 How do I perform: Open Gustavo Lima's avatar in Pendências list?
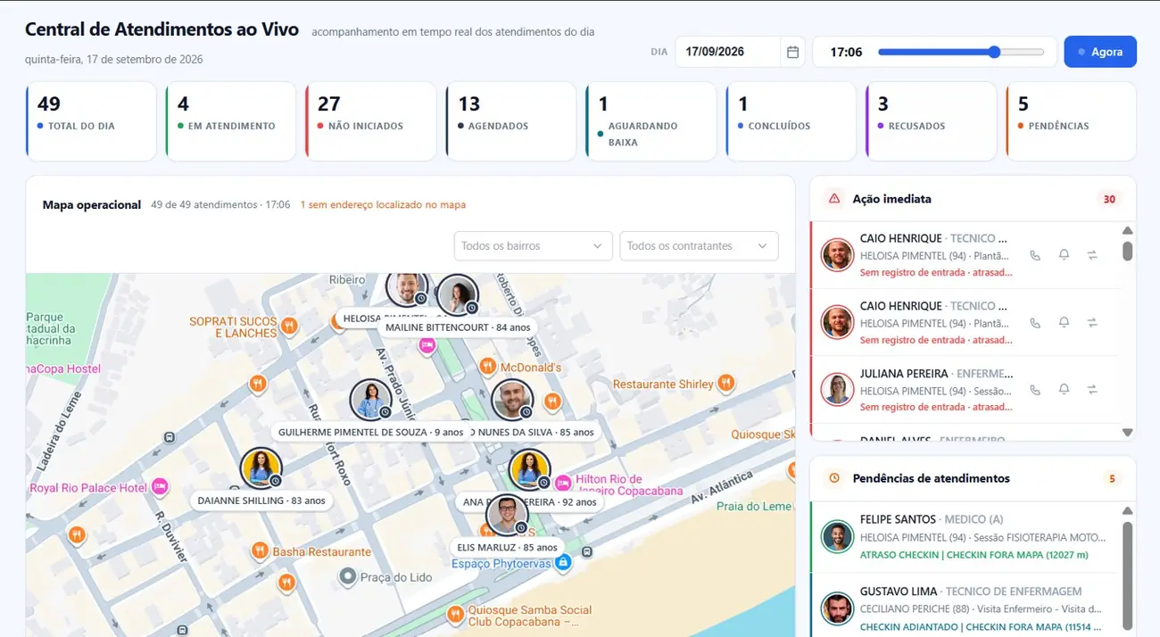838,608
